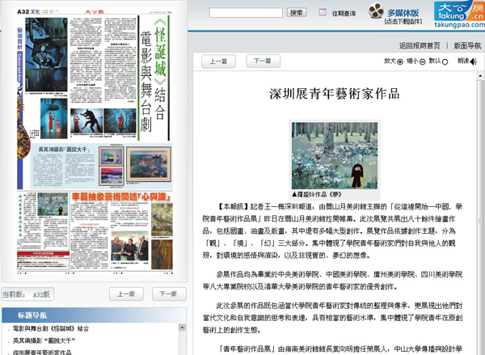Click the 李磊抽象藝術 headline on the page
Image resolution: width=485 pixels, height=355 pixels.
click(x=121, y=197)
